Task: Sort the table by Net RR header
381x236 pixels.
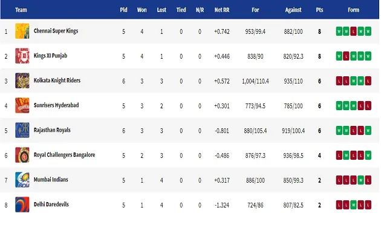Action: coord(222,10)
